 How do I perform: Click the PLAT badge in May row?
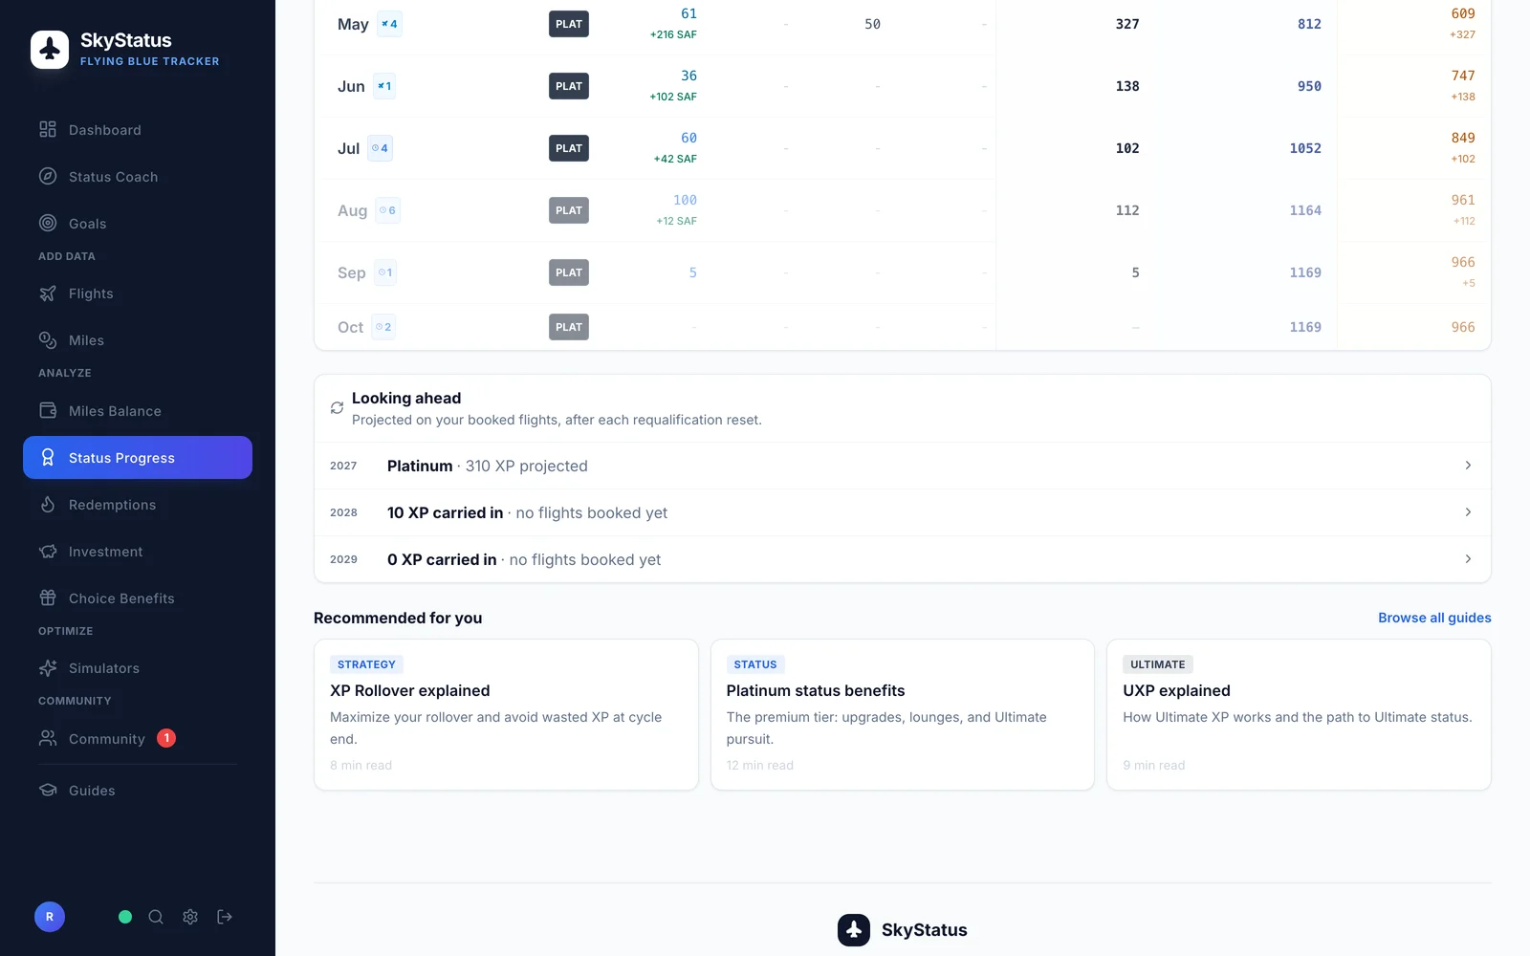point(569,24)
